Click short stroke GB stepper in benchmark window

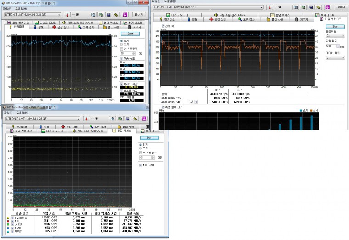[x=134, y=53]
